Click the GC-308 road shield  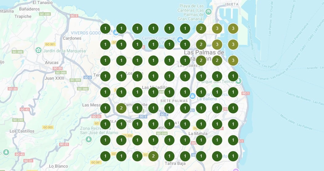coord(128,136)
